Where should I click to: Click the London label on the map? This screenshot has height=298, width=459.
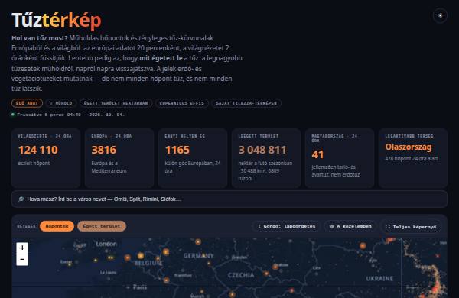click(106, 244)
